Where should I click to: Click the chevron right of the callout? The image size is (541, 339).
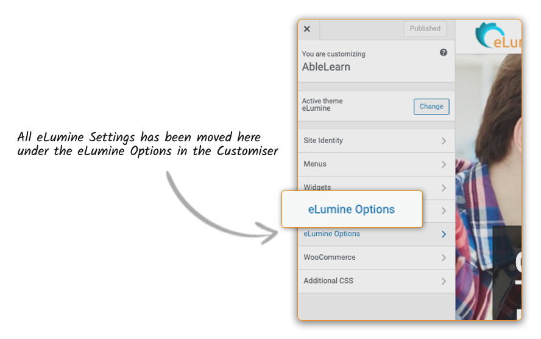[444, 211]
